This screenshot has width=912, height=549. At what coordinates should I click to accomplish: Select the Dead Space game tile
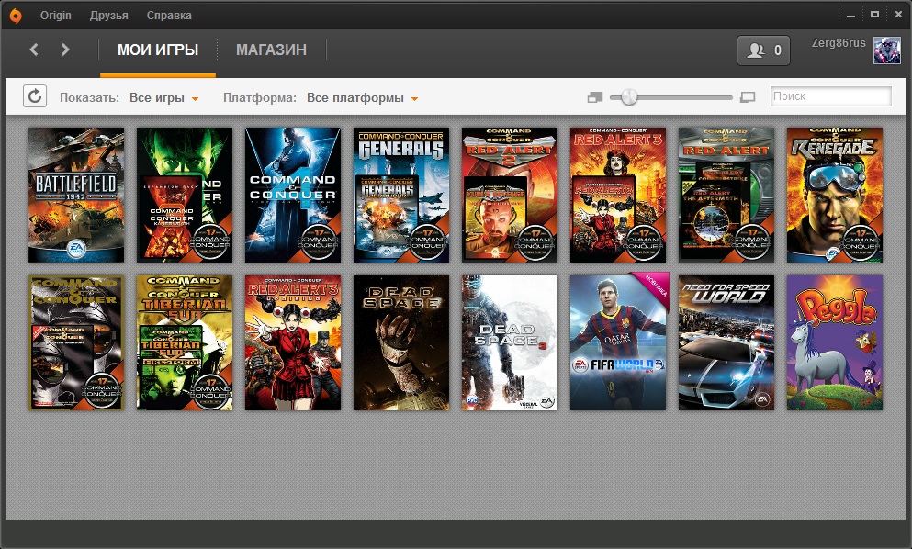point(401,342)
